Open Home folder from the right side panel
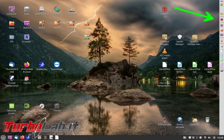224x140 pixels. pyautogui.click(x=222, y=30)
